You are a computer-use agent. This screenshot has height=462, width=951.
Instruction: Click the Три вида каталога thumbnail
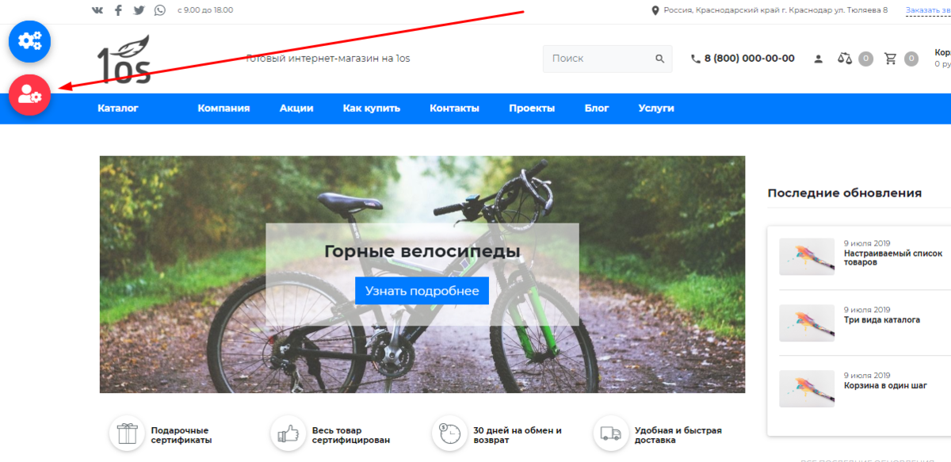807,323
